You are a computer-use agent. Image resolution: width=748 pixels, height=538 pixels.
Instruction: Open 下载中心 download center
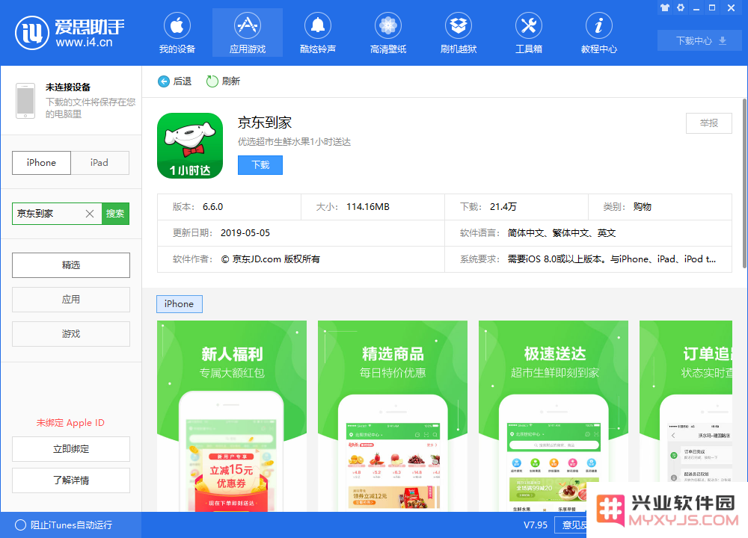pyautogui.click(x=699, y=41)
